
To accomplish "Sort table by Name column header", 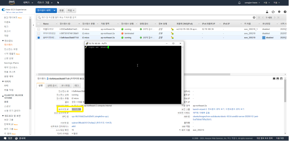I will point(46,24).
